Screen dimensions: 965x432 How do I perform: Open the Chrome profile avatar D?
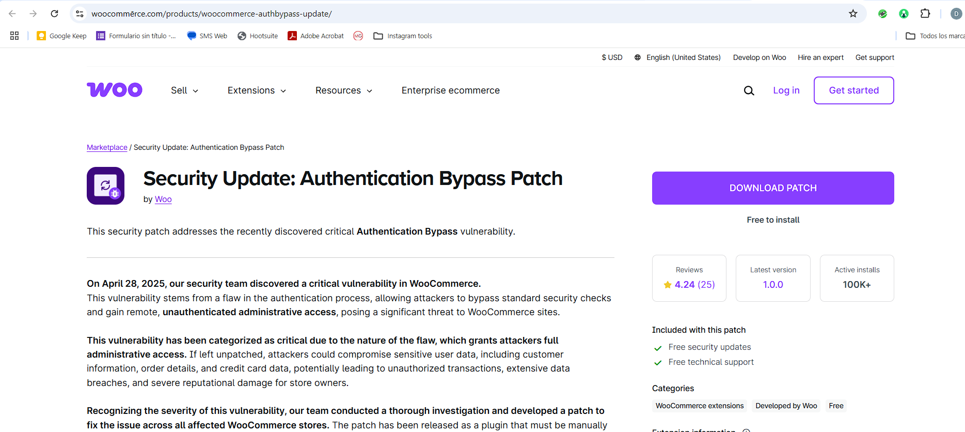click(956, 13)
